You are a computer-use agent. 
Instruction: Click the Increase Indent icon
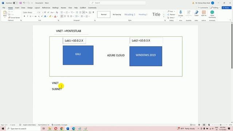(x=80, y=12)
